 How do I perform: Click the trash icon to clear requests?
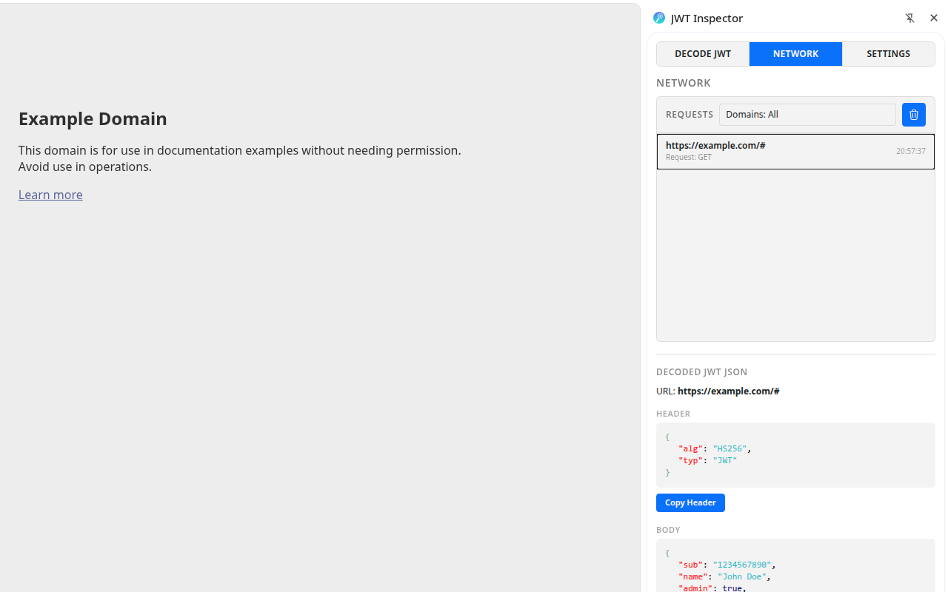(913, 115)
